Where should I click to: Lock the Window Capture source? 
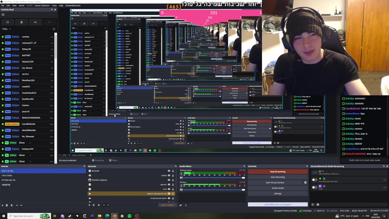[x=173, y=180]
